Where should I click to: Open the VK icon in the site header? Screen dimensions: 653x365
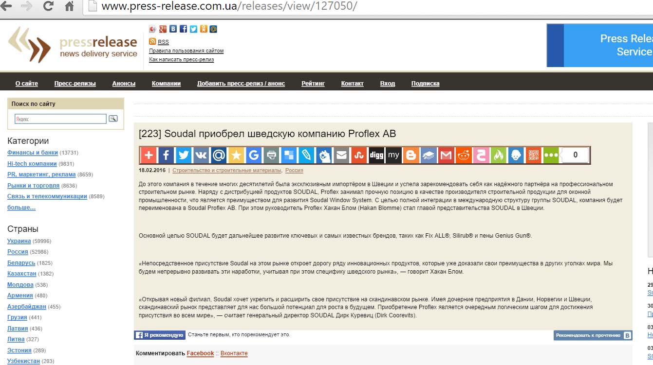173,29
